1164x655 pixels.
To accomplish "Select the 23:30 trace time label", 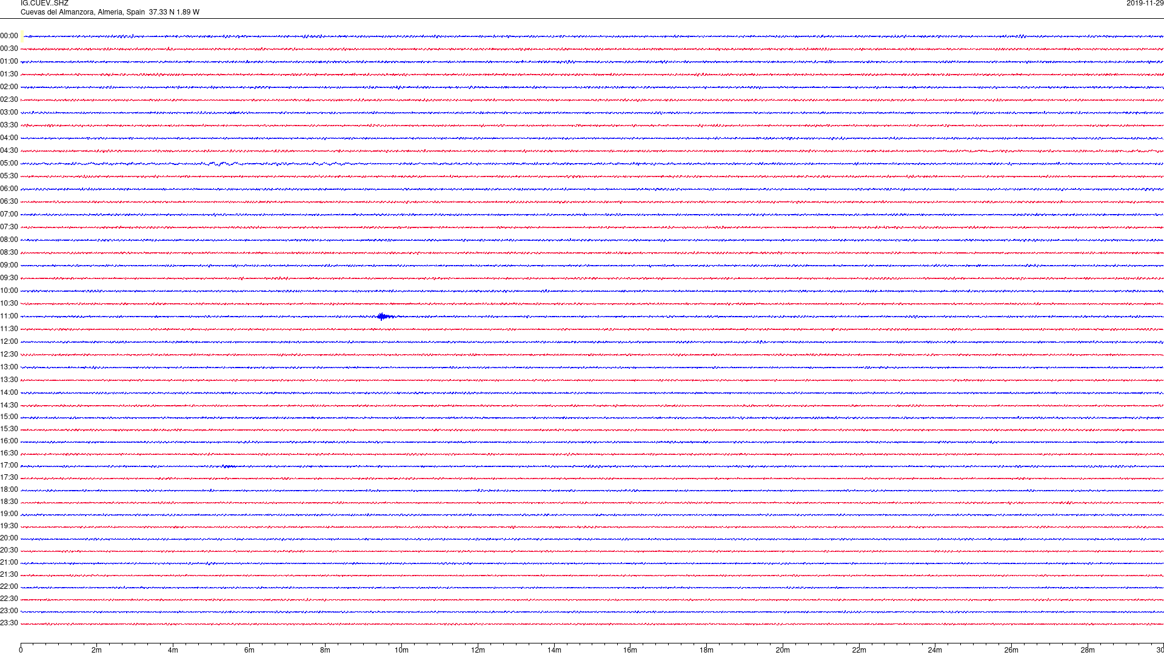I will (9, 623).
